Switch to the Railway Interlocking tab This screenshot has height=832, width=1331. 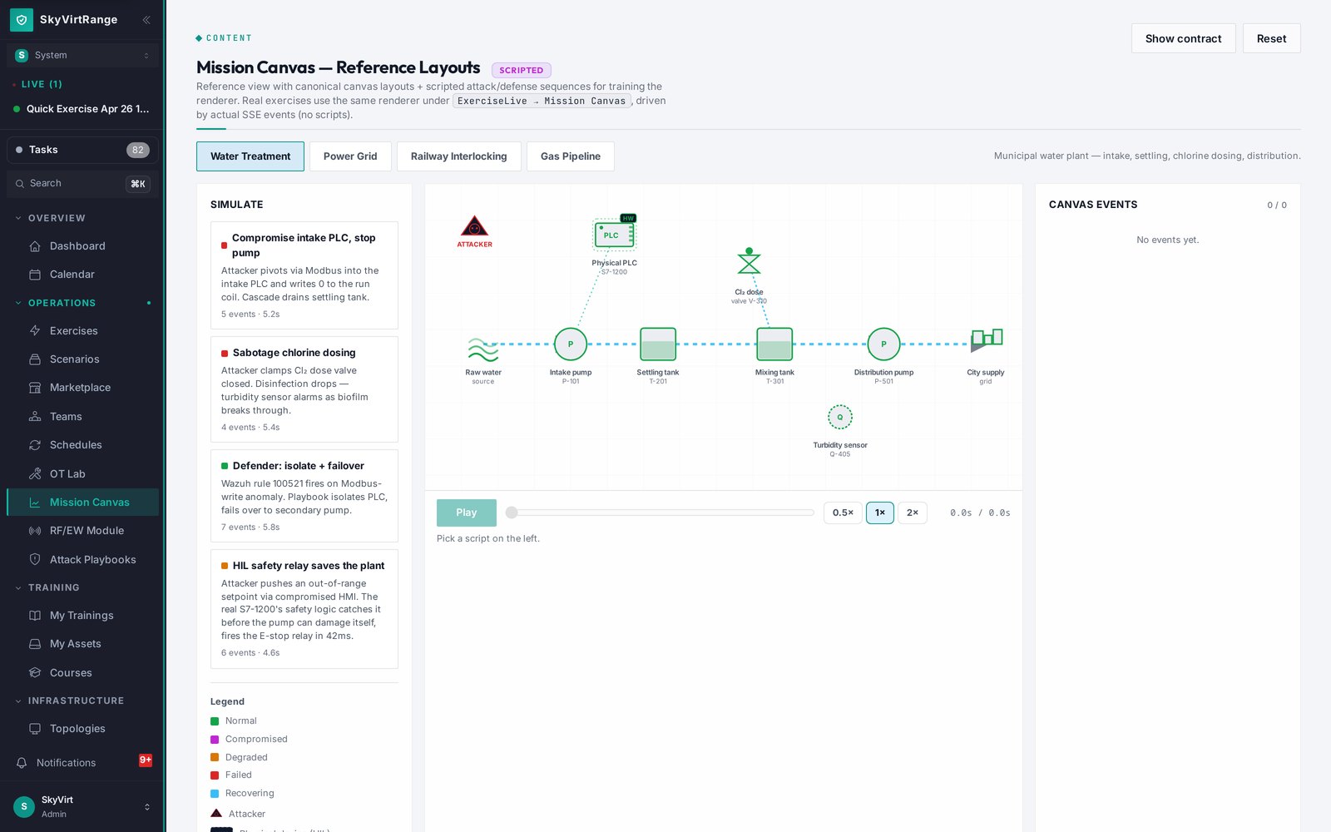tap(458, 156)
